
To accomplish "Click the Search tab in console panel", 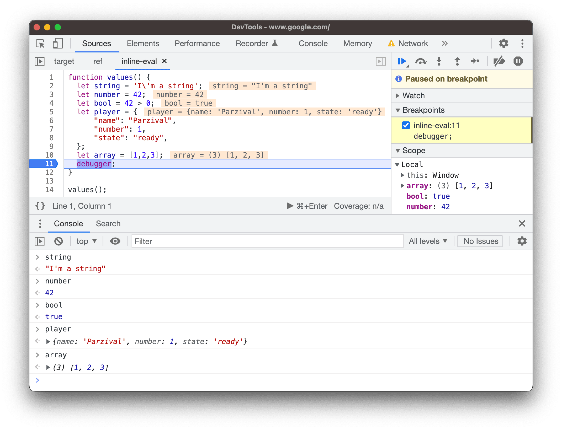I will [107, 223].
